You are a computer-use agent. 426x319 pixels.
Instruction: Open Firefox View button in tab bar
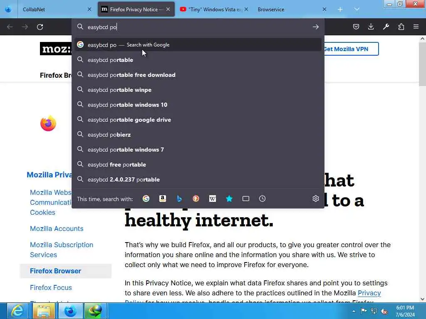[x=8, y=10]
